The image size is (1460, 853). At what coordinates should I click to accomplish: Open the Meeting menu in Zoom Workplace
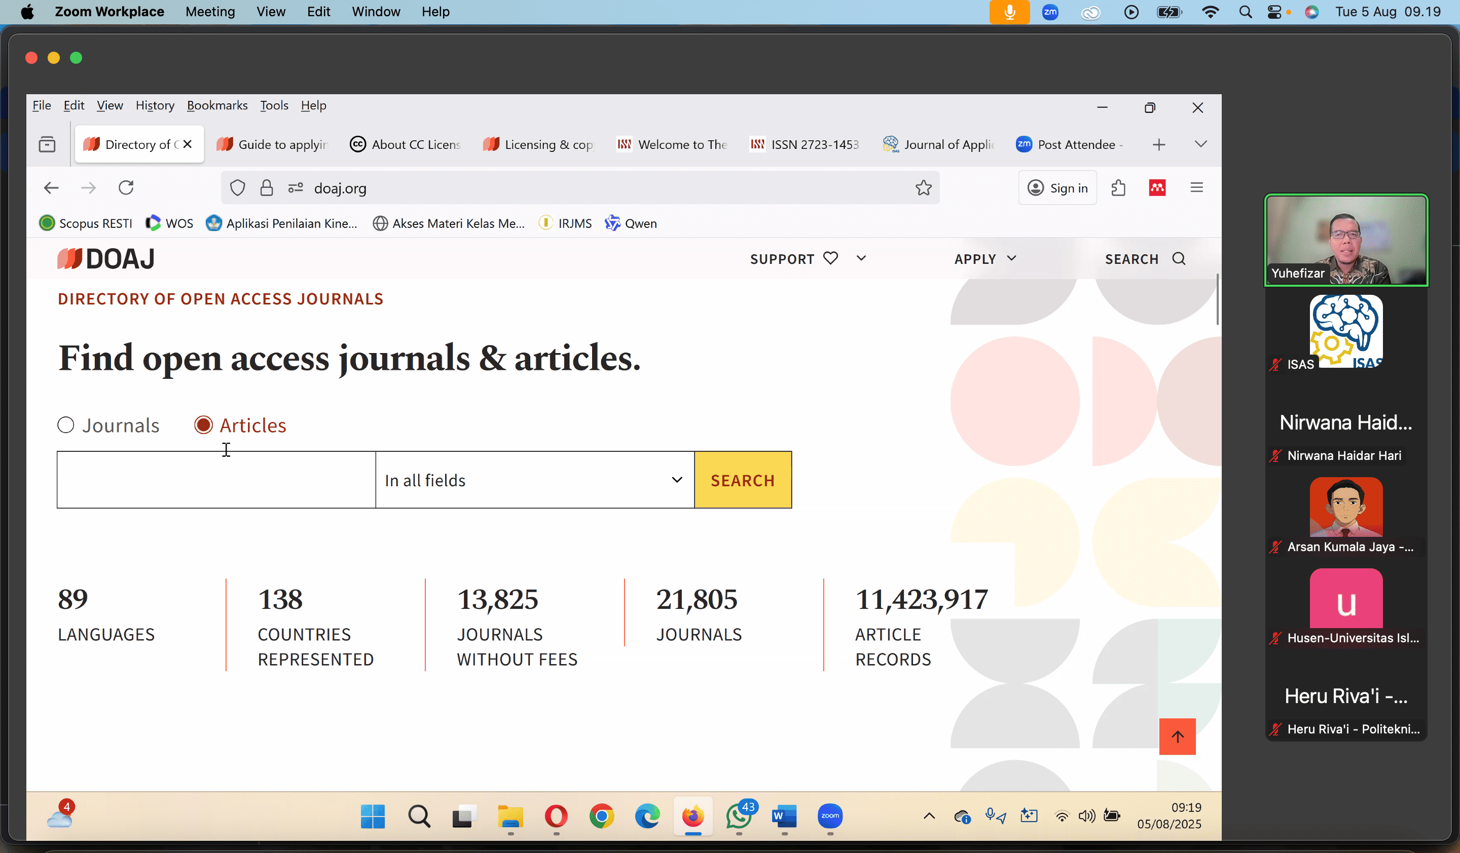coord(210,12)
